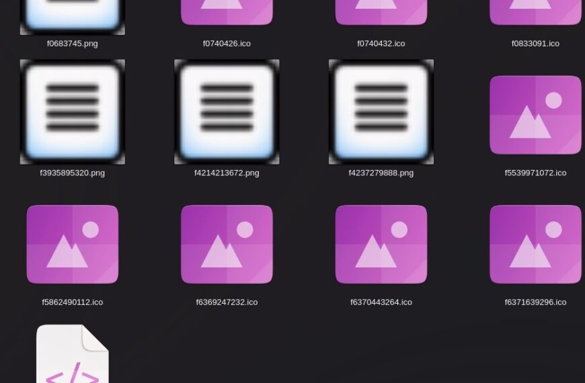Screen dimensions: 585x383
Task: Select the f0740426.ico image icon
Action: (x=227, y=12)
